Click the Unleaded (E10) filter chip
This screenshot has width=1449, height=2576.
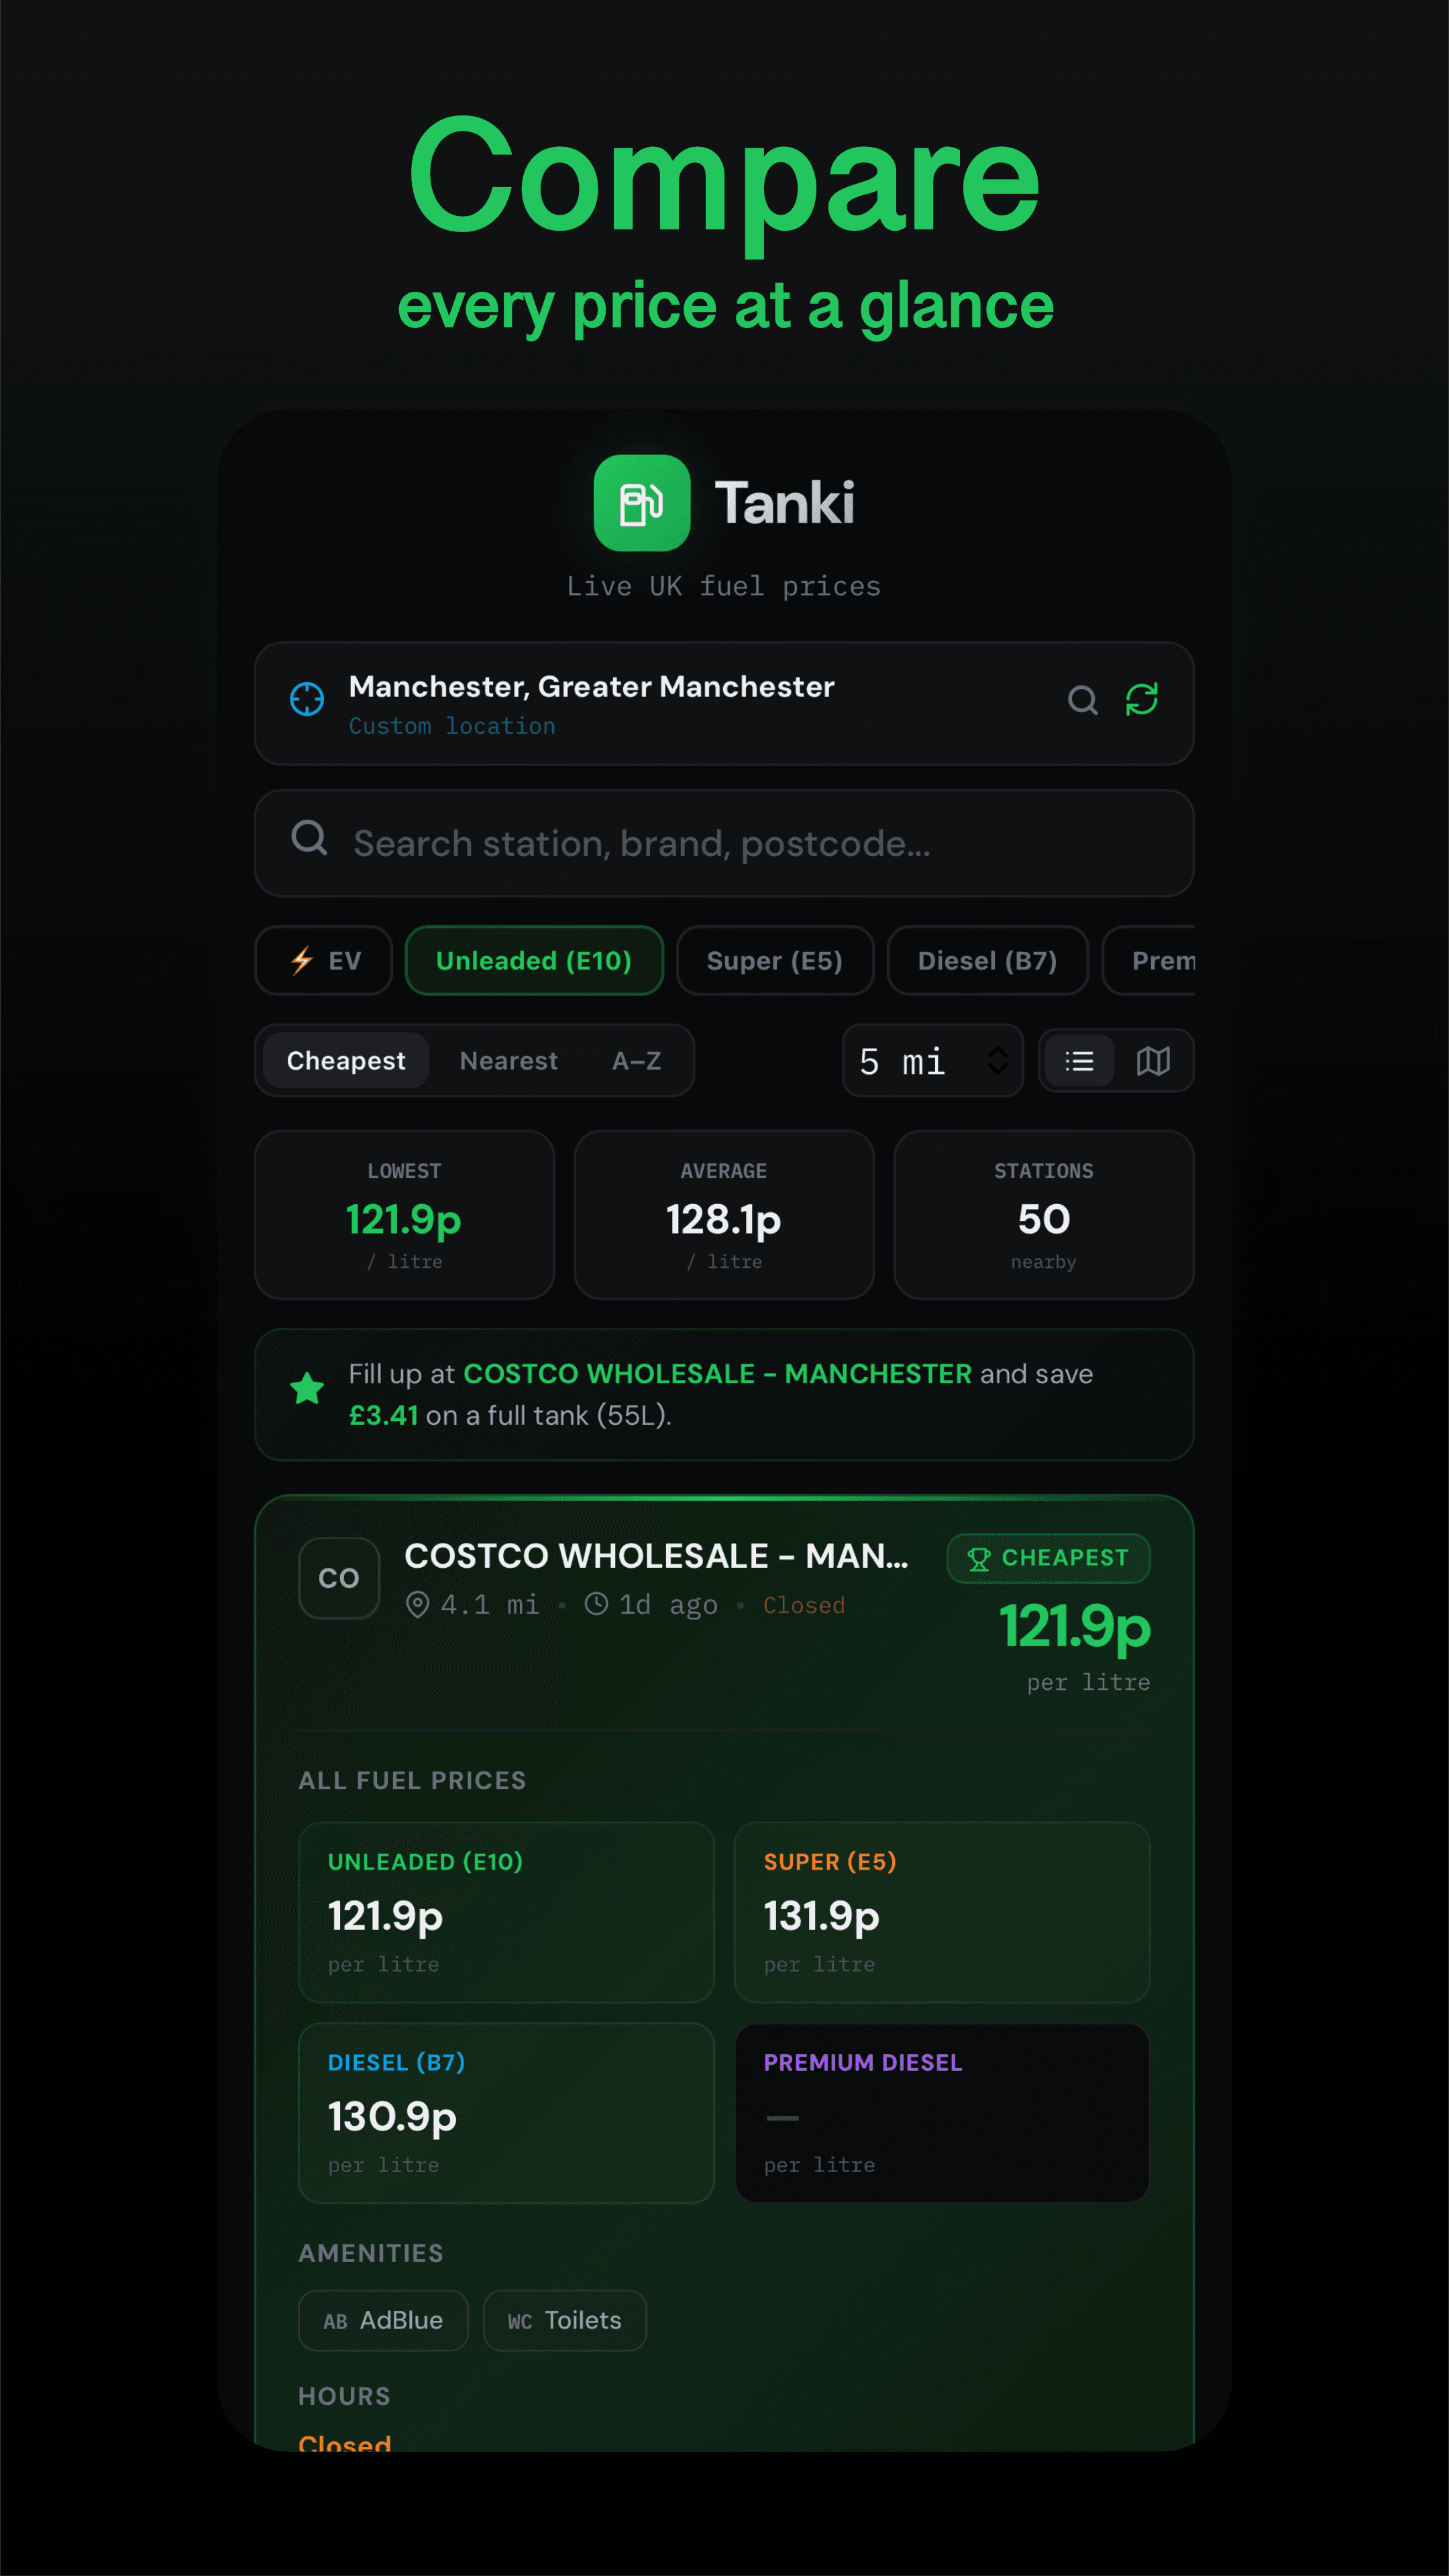pyautogui.click(x=534, y=961)
